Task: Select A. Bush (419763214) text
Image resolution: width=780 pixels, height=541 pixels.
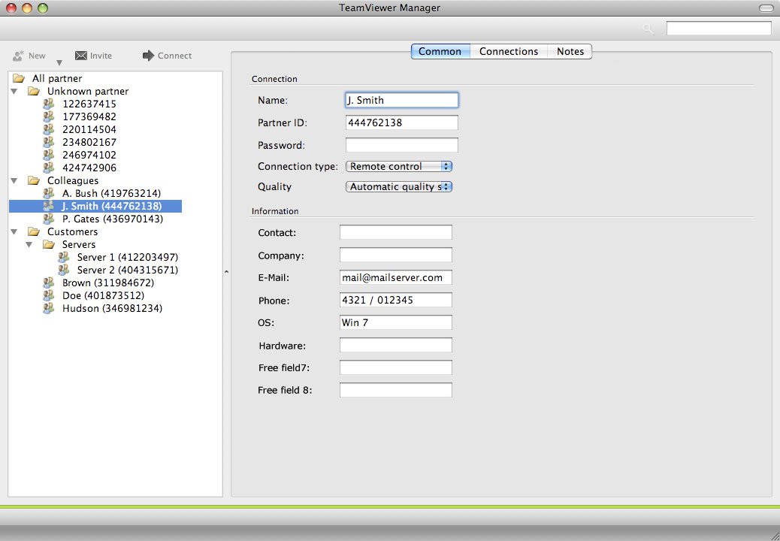Action: click(111, 193)
